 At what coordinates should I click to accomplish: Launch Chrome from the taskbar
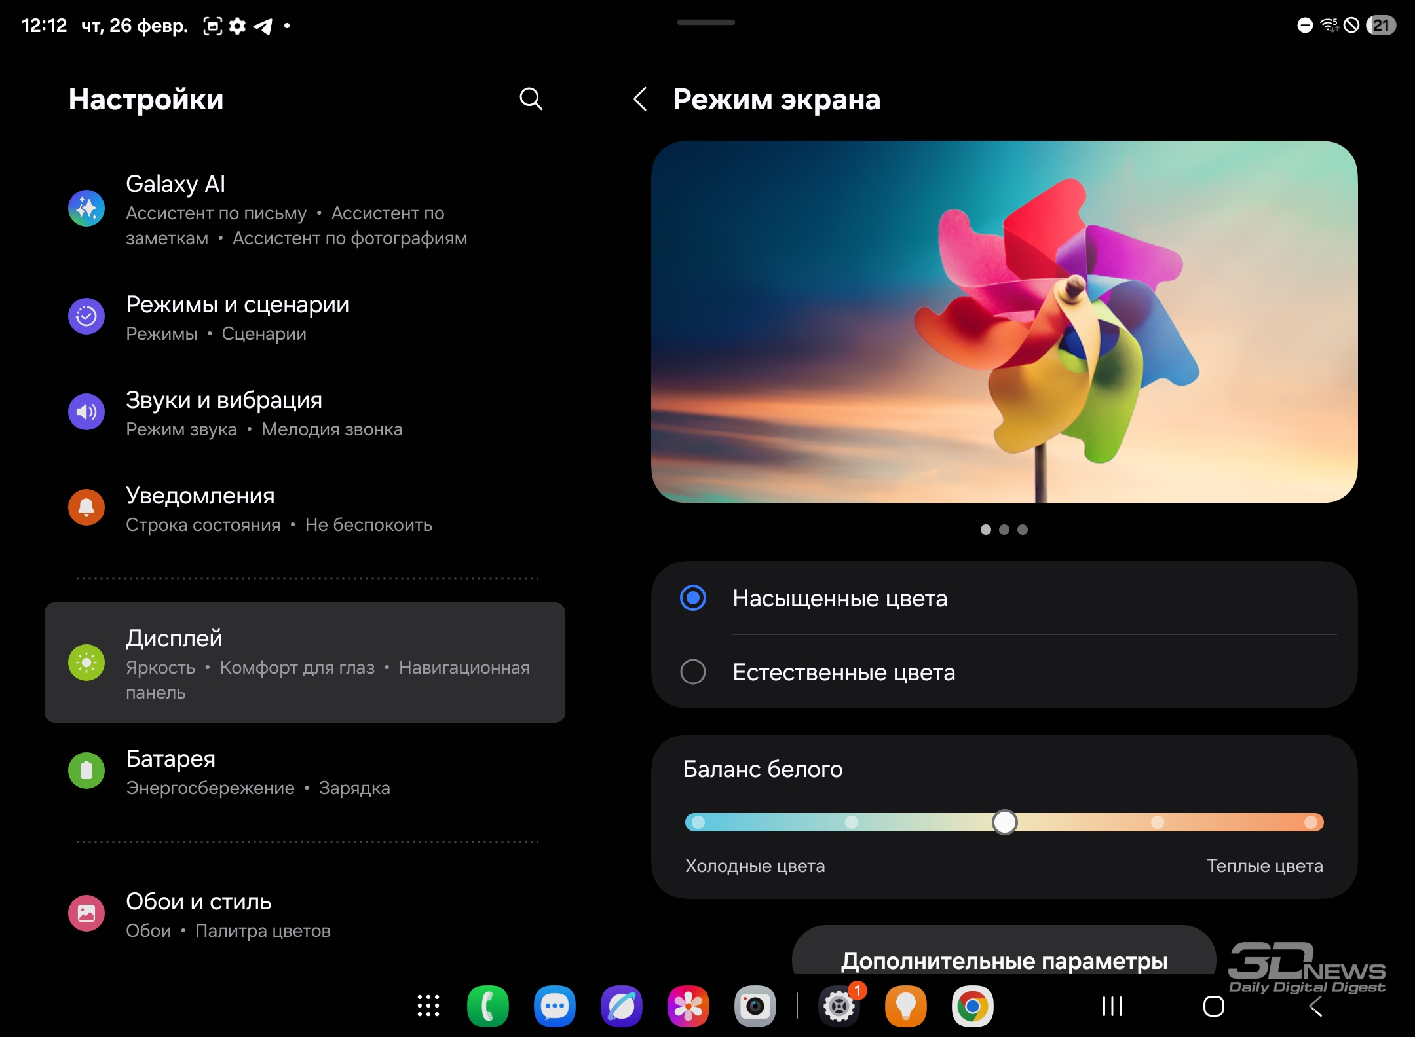click(x=973, y=1006)
